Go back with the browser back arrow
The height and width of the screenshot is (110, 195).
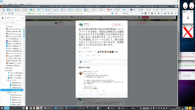click(x=2, y=13)
